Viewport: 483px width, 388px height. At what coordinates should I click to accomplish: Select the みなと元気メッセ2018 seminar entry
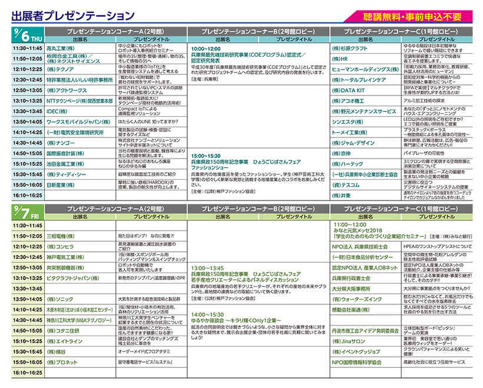coord(402,231)
